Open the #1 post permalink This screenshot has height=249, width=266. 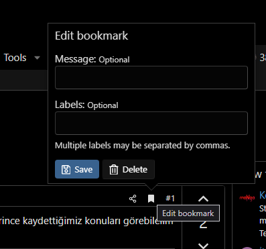pyautogui.click(x=170, y=199)
